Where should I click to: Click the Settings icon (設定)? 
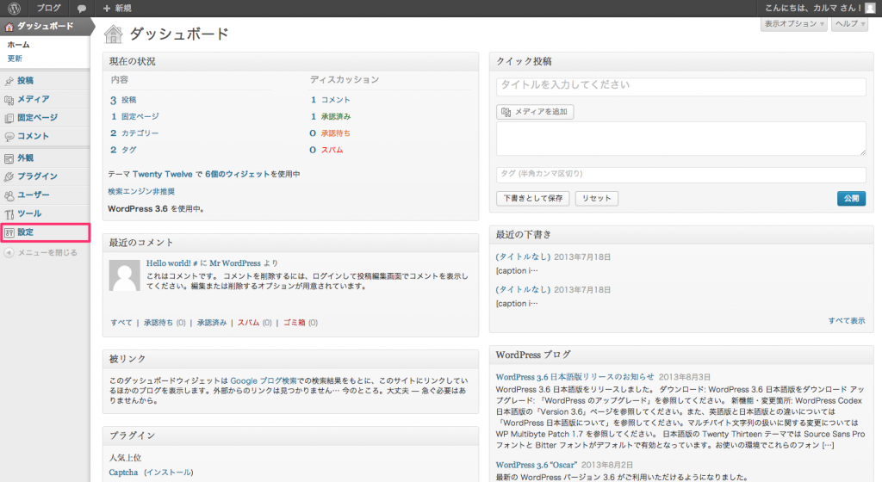pyautogui.click(x=9, y=232)
